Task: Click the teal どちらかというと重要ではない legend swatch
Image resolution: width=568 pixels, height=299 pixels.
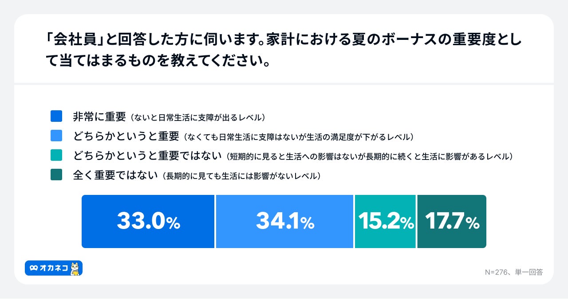Action: (x=57, y=155)
